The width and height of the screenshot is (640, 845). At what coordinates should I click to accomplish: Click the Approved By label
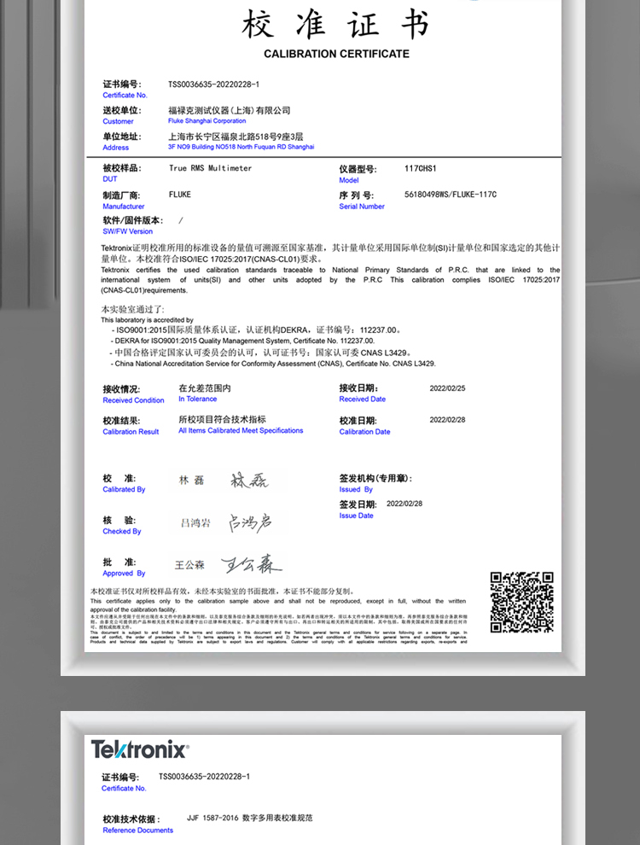tap(124, 574)
